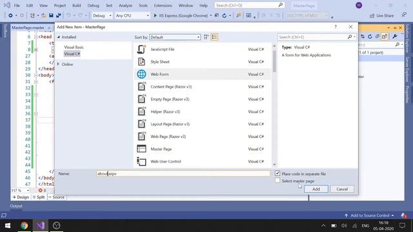Open OBS Studio from taskbar
This screenshot has height=232, width=413.
[56, 226]
